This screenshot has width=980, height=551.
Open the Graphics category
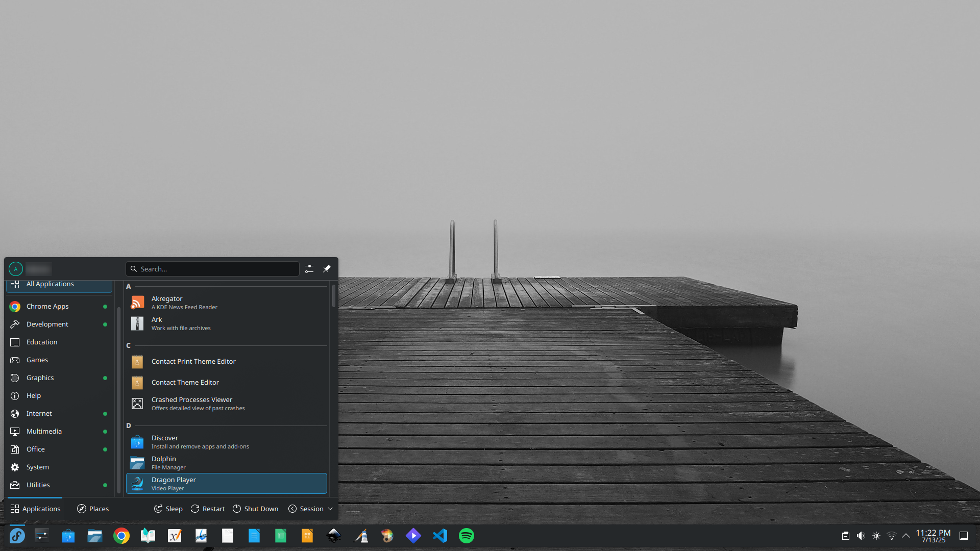click(x=59, y=378)
